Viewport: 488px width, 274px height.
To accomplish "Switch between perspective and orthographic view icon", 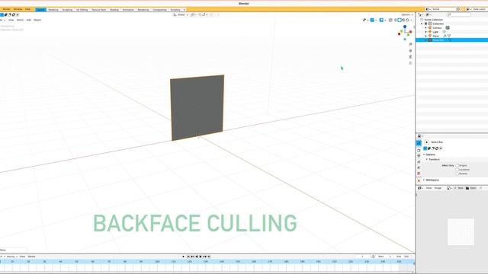I will [410, 63].
